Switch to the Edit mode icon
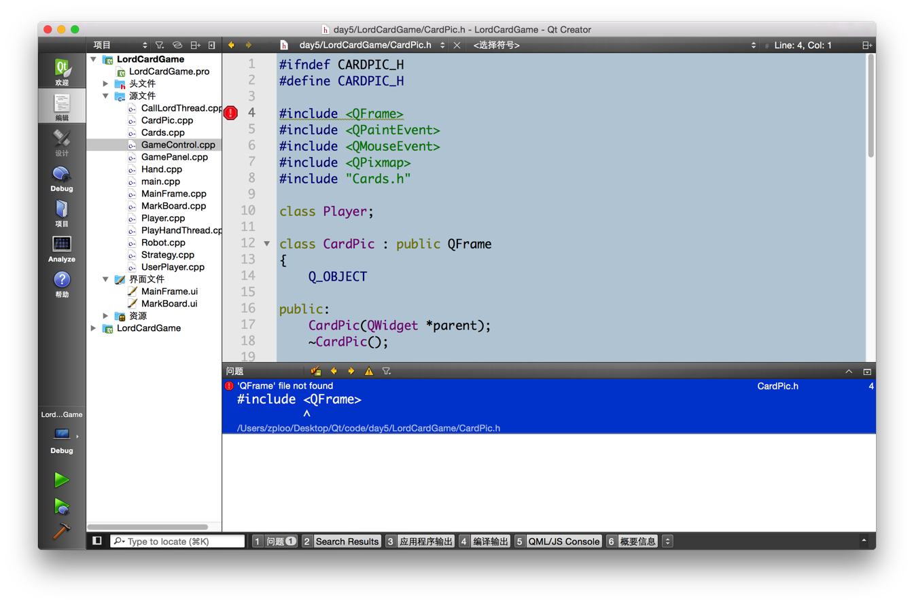The image size is (914, 604). [62, 107]
